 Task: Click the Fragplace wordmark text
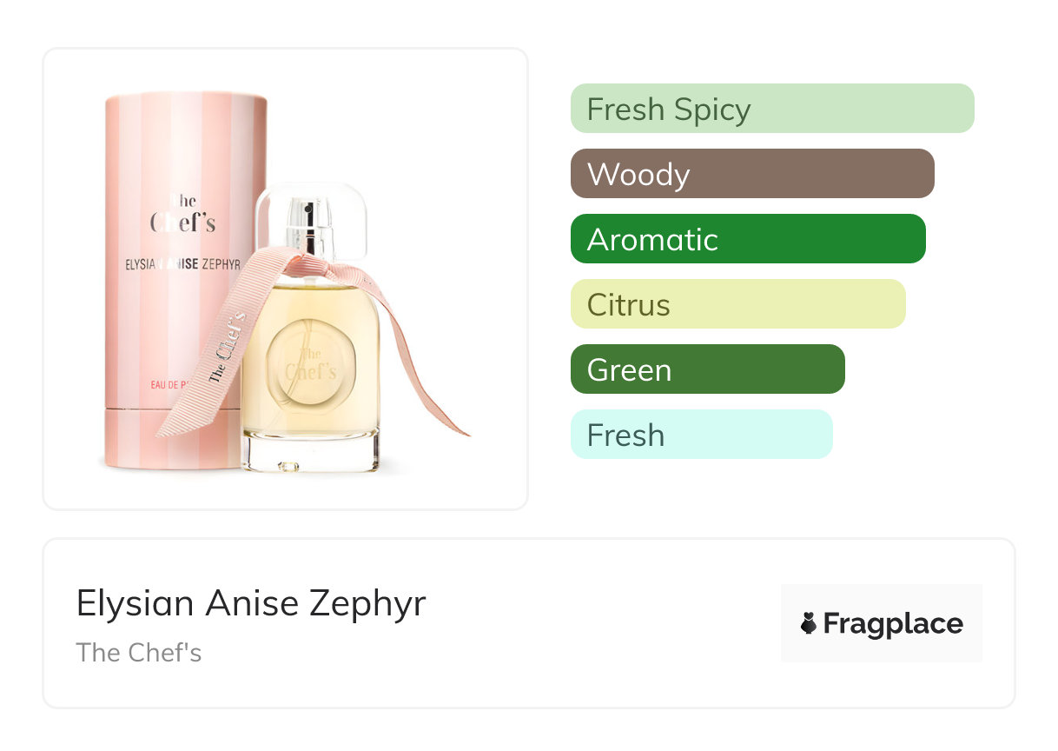point(893,623)
